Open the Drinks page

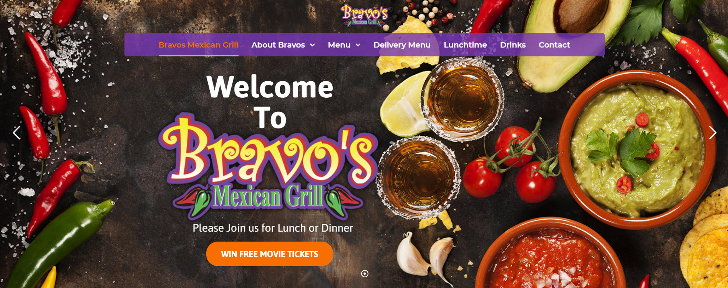pyautogui.click(x=513, y=45)
